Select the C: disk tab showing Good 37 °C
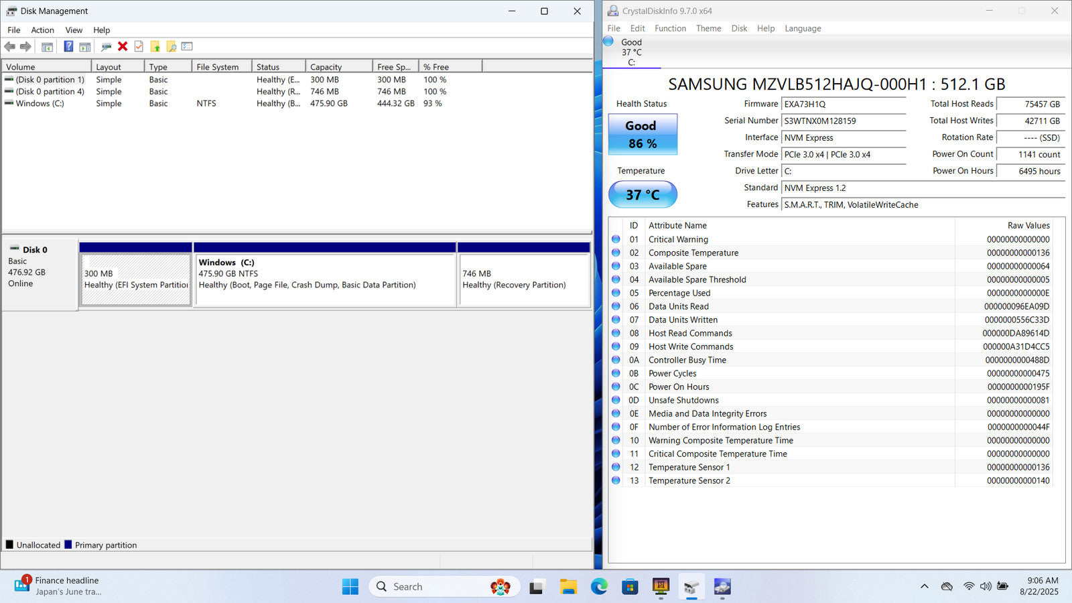The image size is (1072, 603). point(630,52)
